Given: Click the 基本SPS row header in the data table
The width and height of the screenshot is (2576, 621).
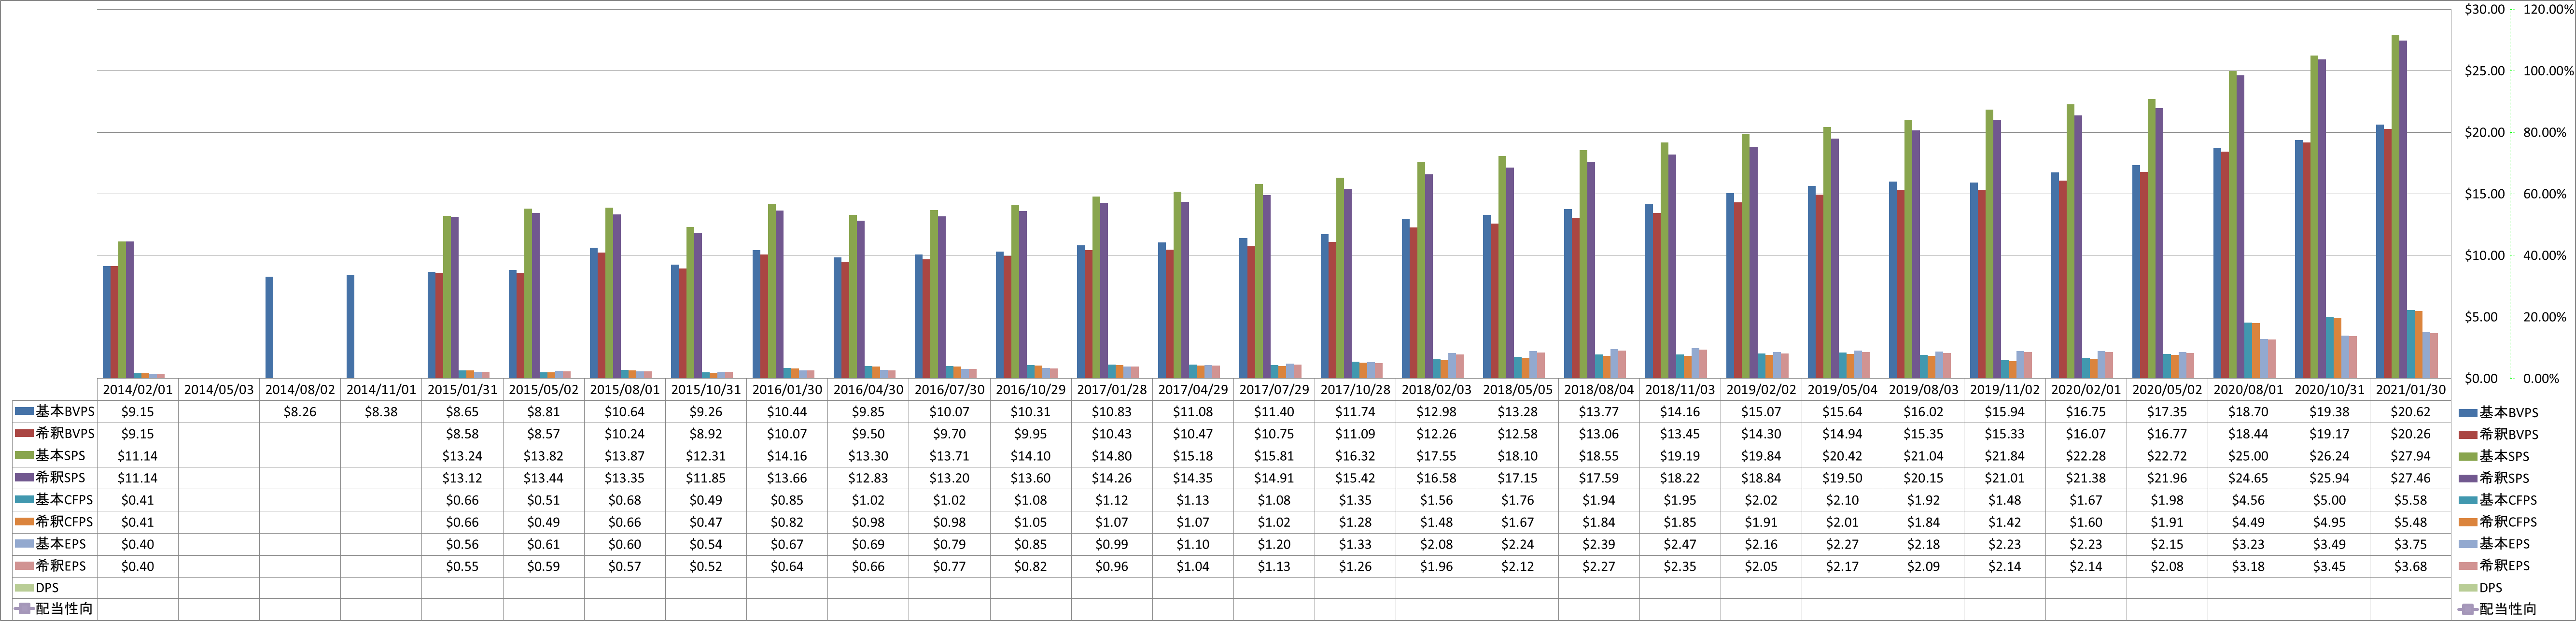Looking at the screenshot, I should (55, 455).
